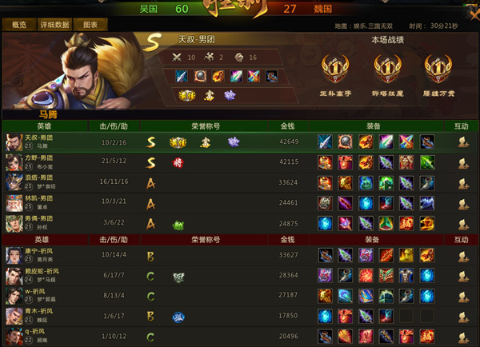Switch to the 概览 tab

[x=19, y=25]
